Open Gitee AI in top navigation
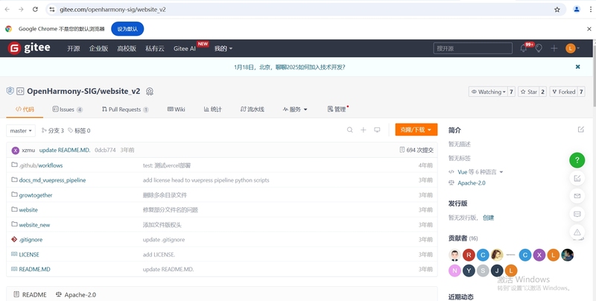 coord(184,48)
